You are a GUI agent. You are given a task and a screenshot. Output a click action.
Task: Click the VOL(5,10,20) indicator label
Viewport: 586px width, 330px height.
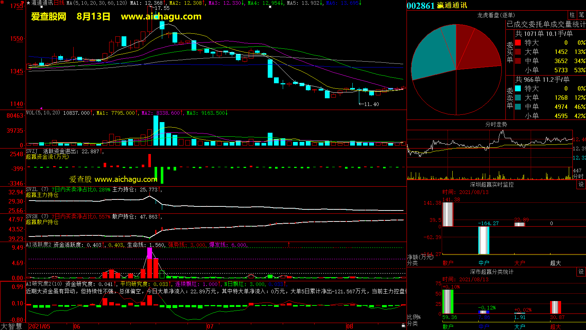point(43,113)
